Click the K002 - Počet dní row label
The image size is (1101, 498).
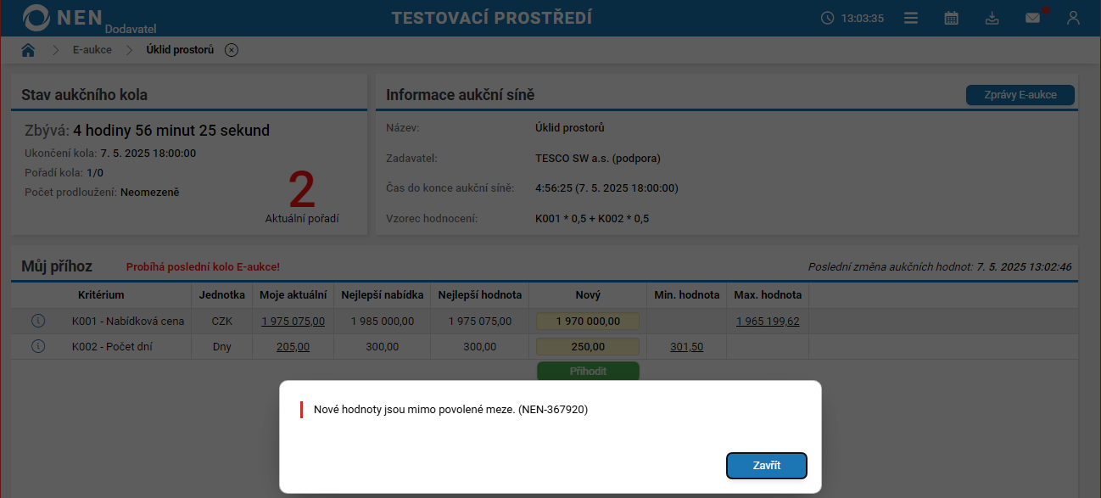tap(112, 347)
